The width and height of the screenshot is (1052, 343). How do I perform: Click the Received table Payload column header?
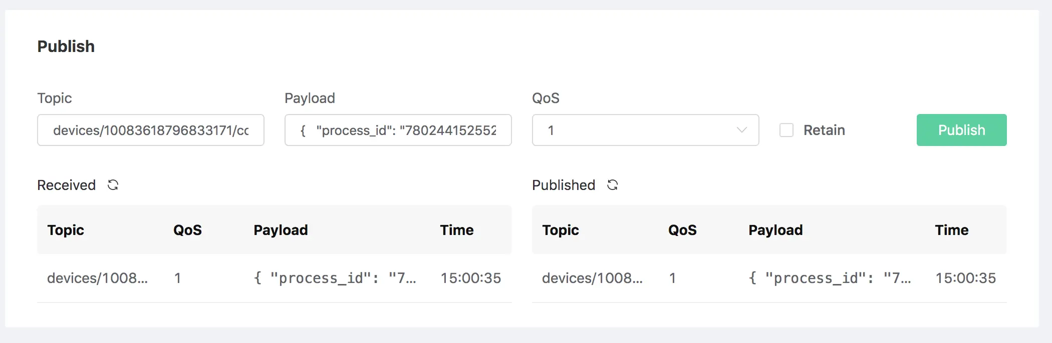coord(281,230)
